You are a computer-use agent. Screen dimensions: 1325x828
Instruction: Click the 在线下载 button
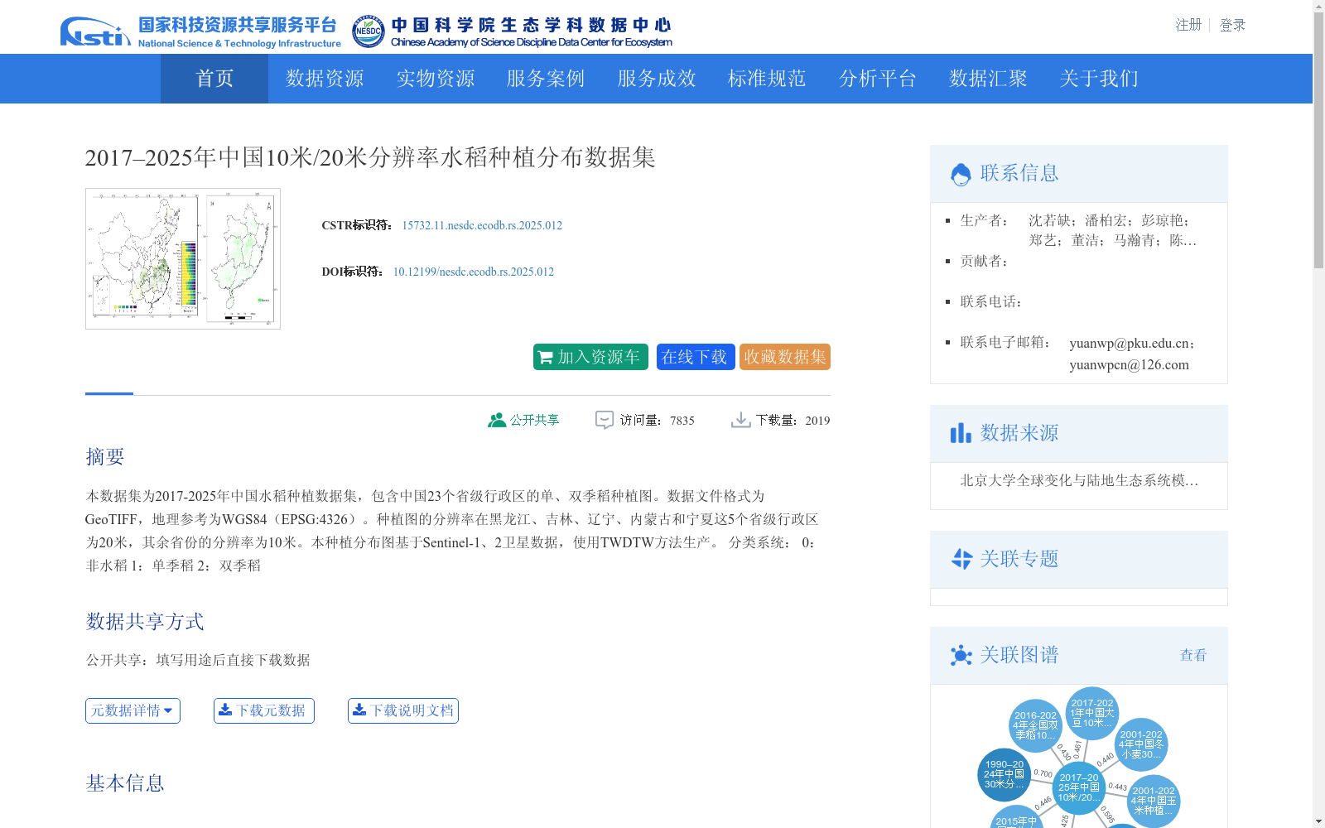coord(696,357)
